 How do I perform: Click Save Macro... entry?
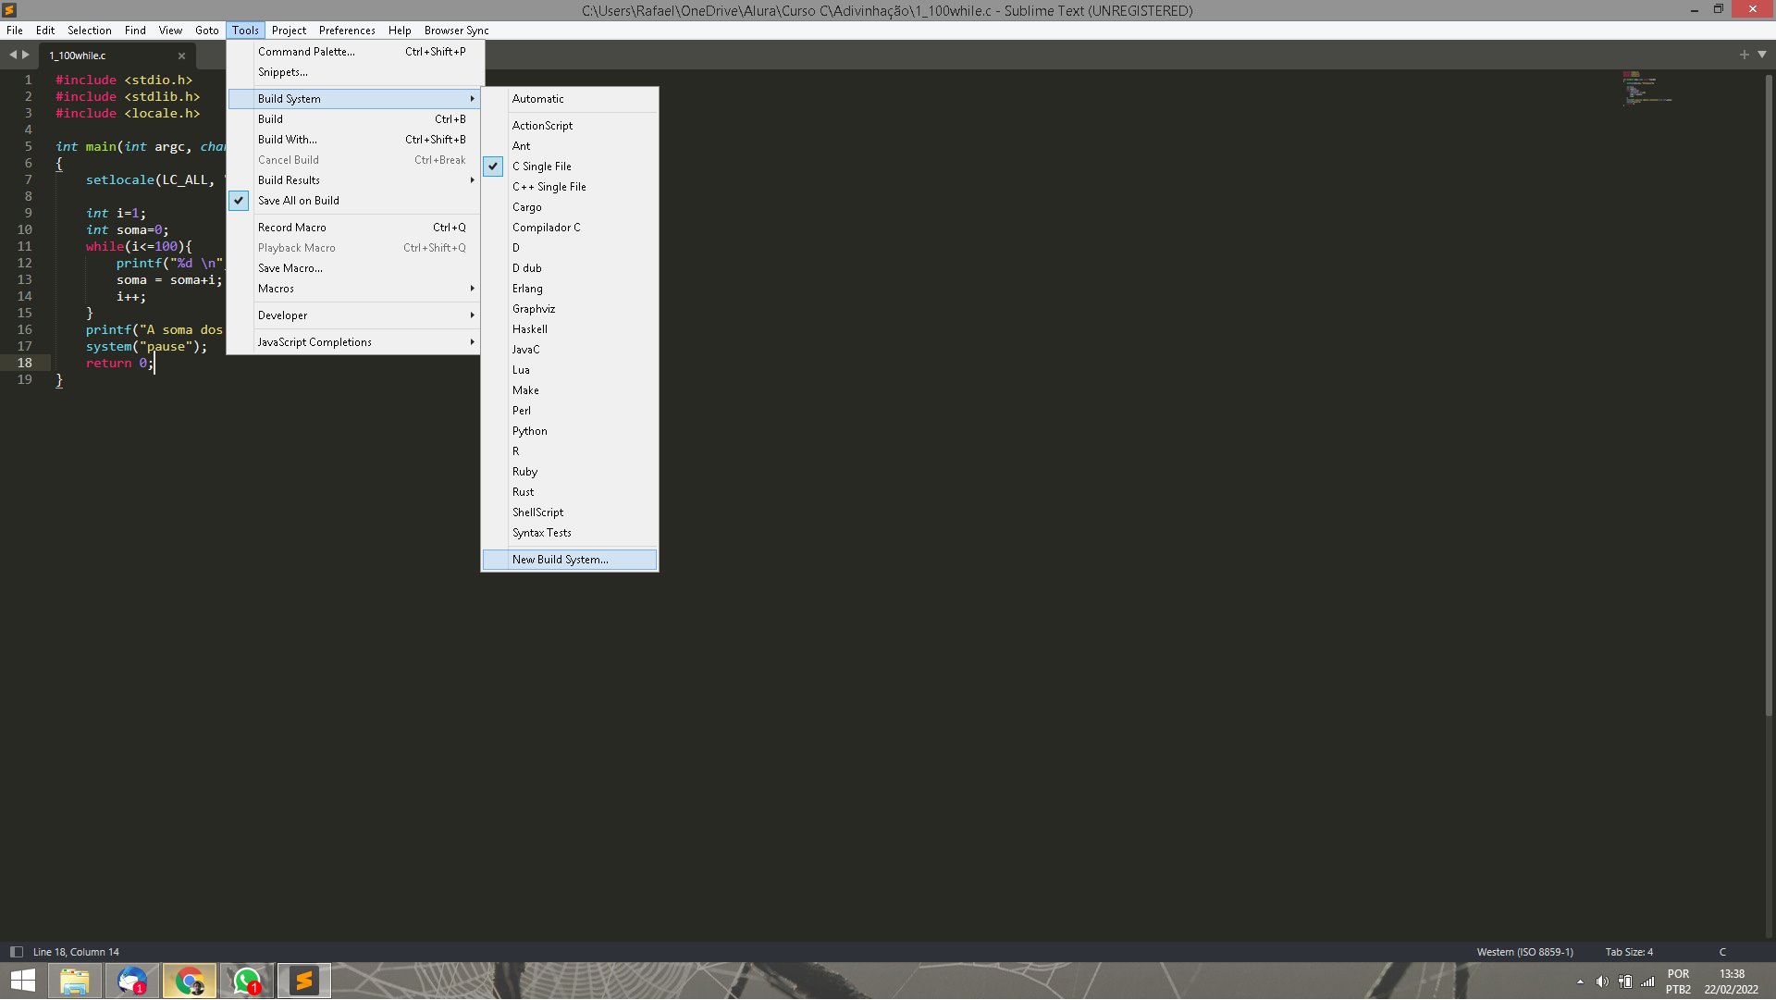tap(355, 268)
